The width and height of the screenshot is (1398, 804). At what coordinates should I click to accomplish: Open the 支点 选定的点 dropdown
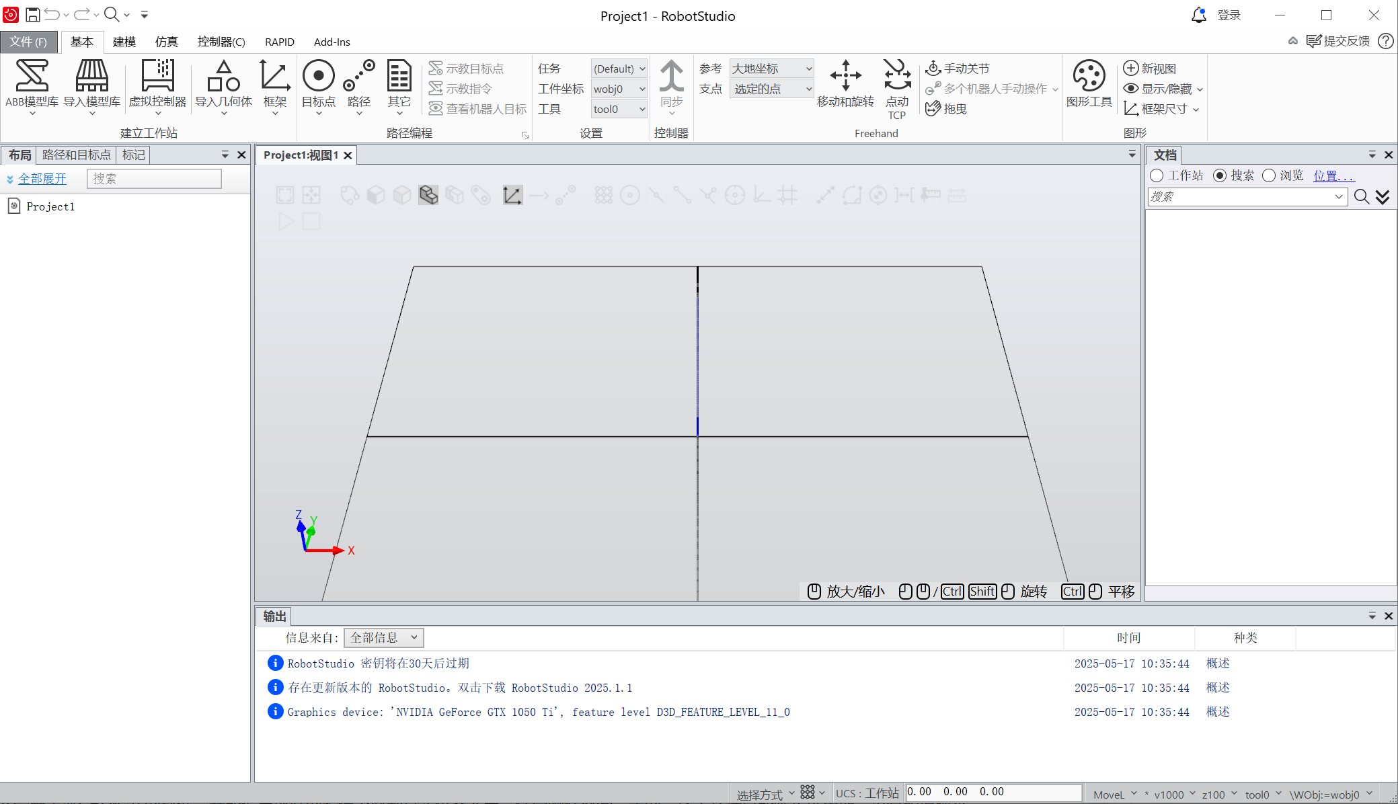(772, 89)
